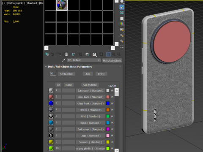Toggle On/Off checkbox for Glass back
This screenshot has height=152, width=203.
[x=112, y=97]
